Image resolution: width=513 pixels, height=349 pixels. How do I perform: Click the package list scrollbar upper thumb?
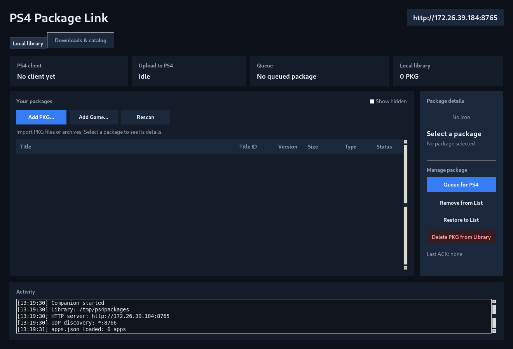(405, 174)
